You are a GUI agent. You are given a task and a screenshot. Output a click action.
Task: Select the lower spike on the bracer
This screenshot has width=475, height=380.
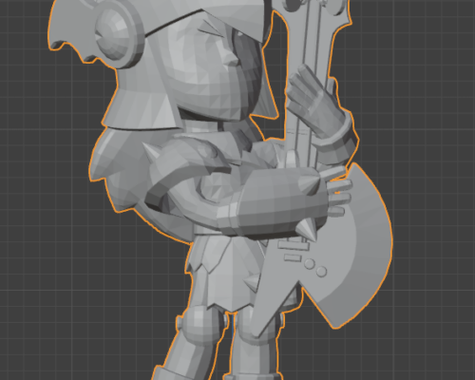(308, 230)
